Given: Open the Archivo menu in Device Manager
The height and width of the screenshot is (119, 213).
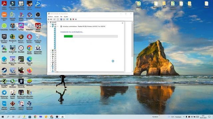Looking at the screenshot, I should (x=50, y=17).
